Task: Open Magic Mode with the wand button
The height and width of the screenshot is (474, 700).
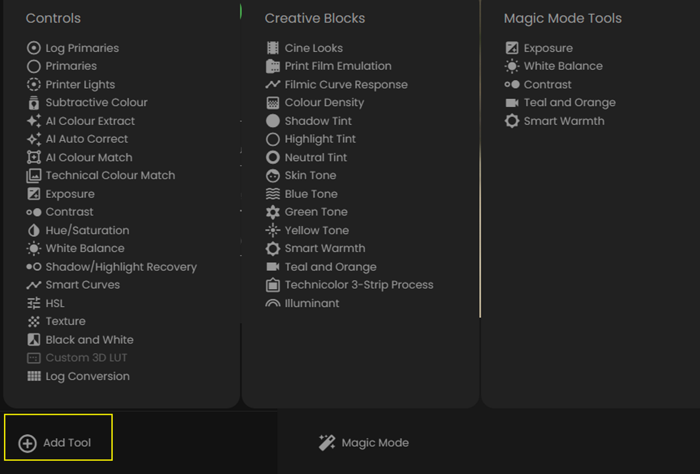Action: click(364, 443)
